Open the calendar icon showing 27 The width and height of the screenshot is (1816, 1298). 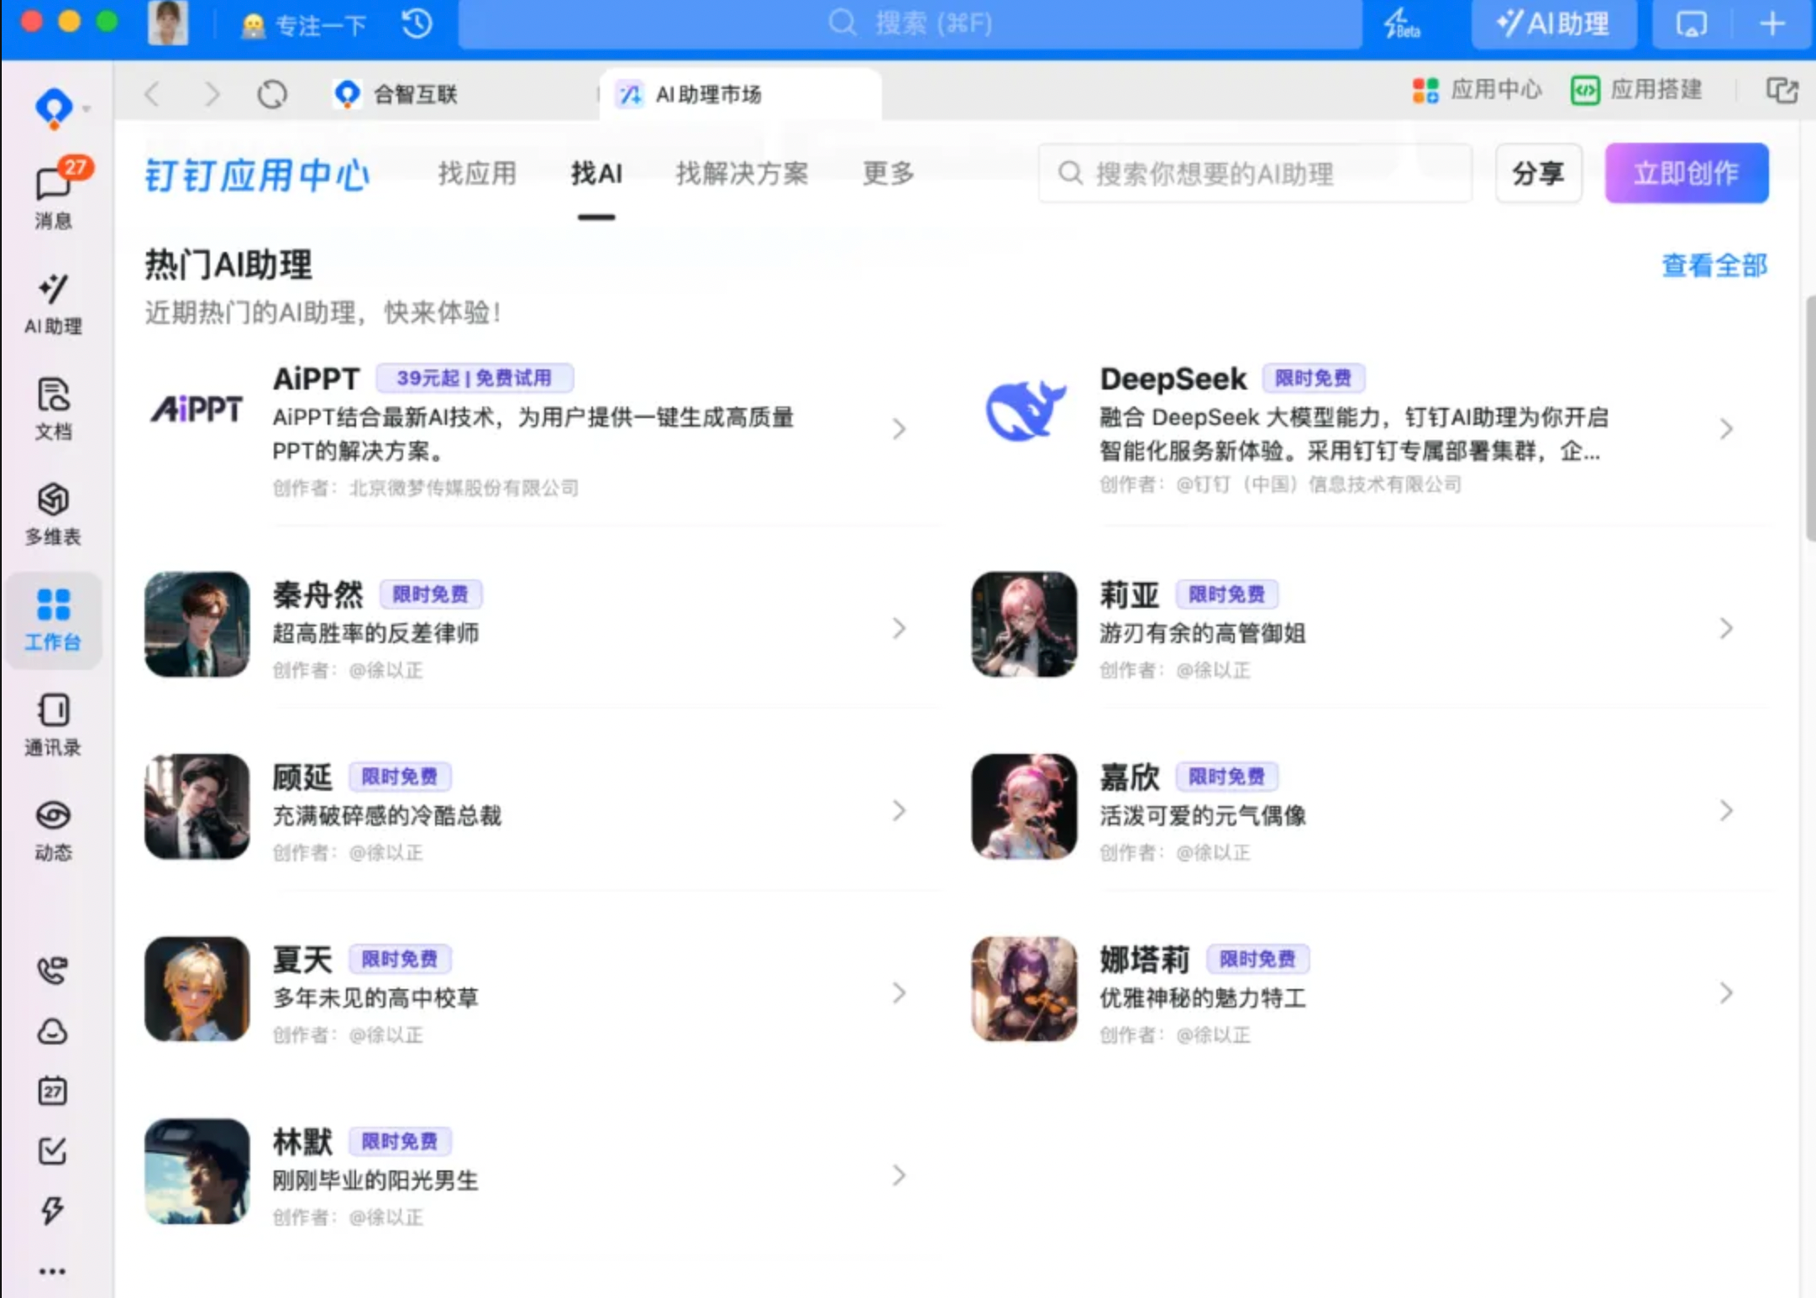point(53,1091)
